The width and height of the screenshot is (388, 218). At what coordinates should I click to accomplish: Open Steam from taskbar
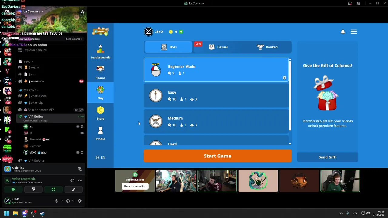42,213
